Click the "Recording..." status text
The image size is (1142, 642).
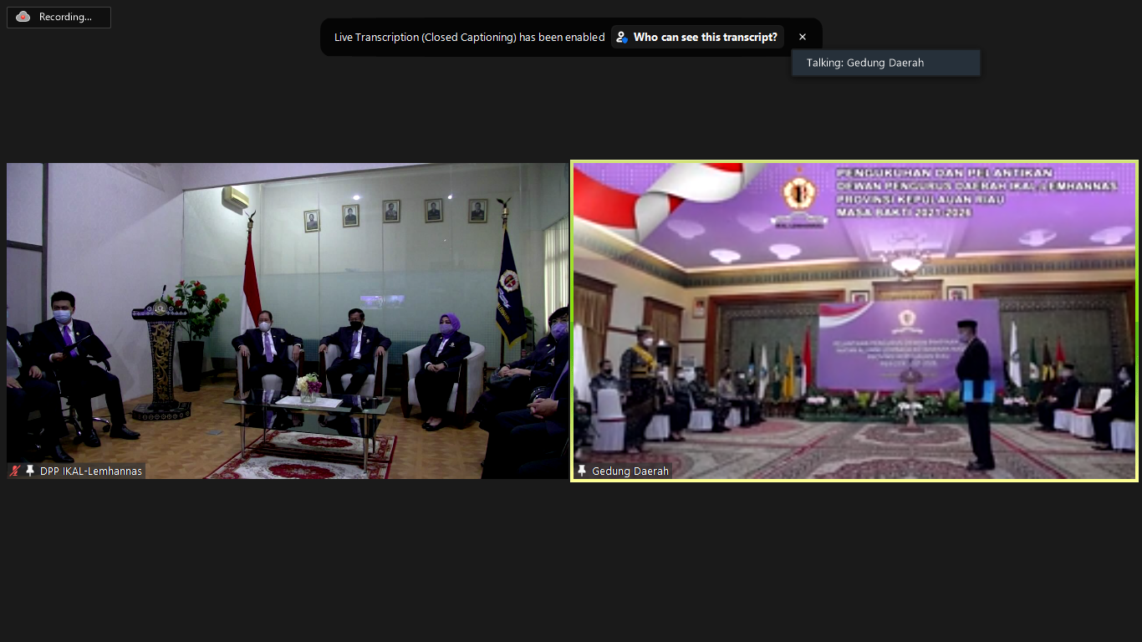click(x=65, y=17)
